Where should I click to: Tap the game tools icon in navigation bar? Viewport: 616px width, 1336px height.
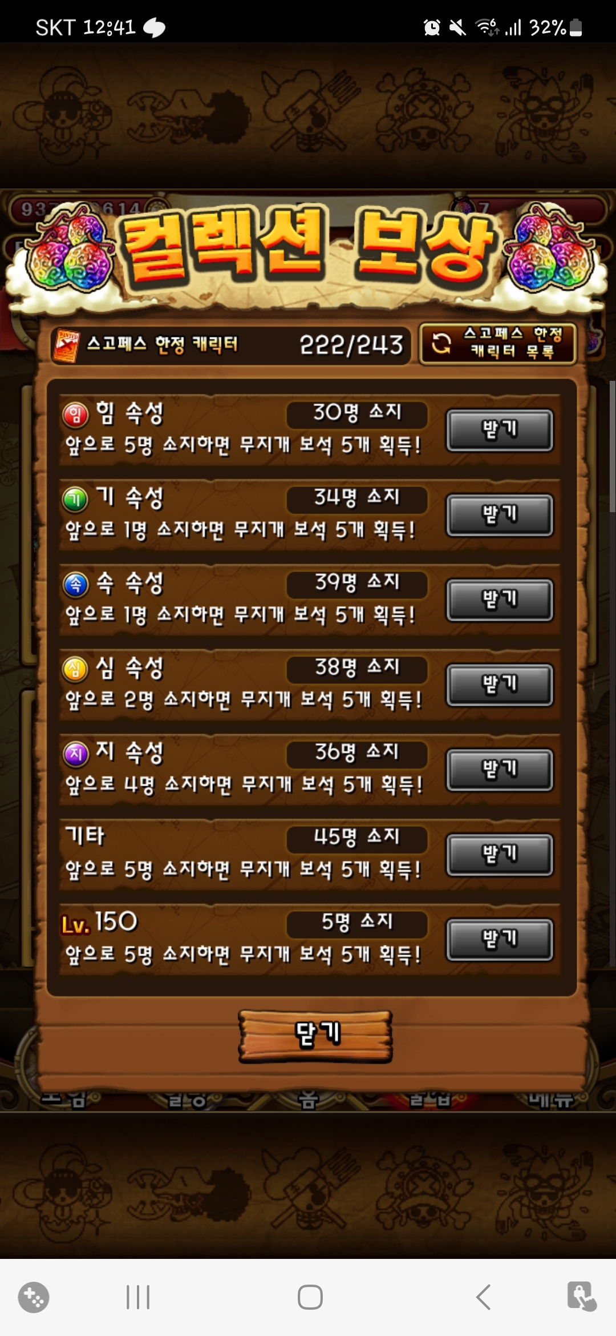click(34, 1297)
